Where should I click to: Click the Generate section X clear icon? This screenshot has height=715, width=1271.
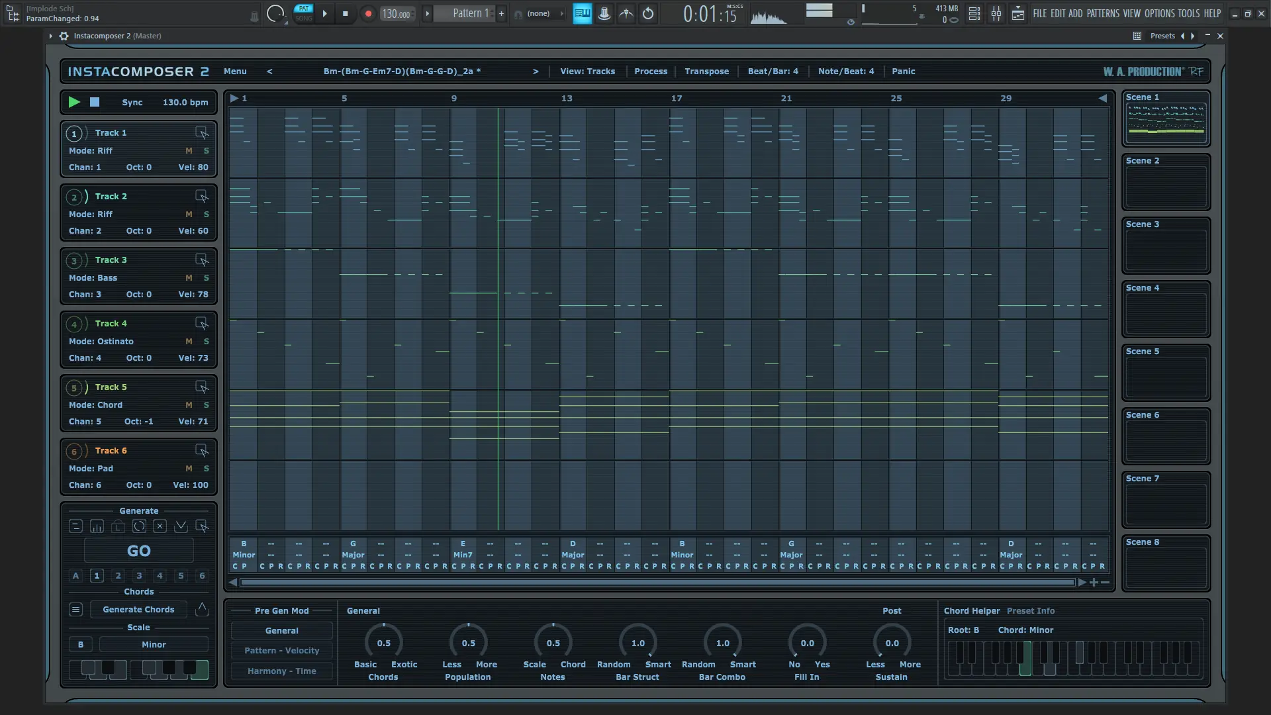[160, 526]
